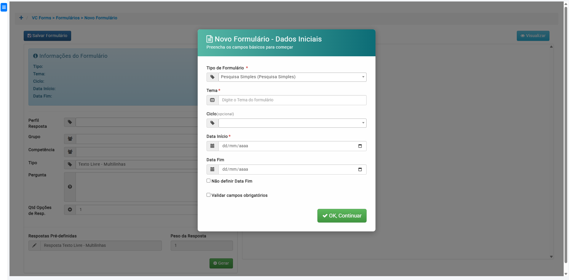Click calendar grid icon beside Data Fim
The image size is (569, 280).
tap(212, 169)
